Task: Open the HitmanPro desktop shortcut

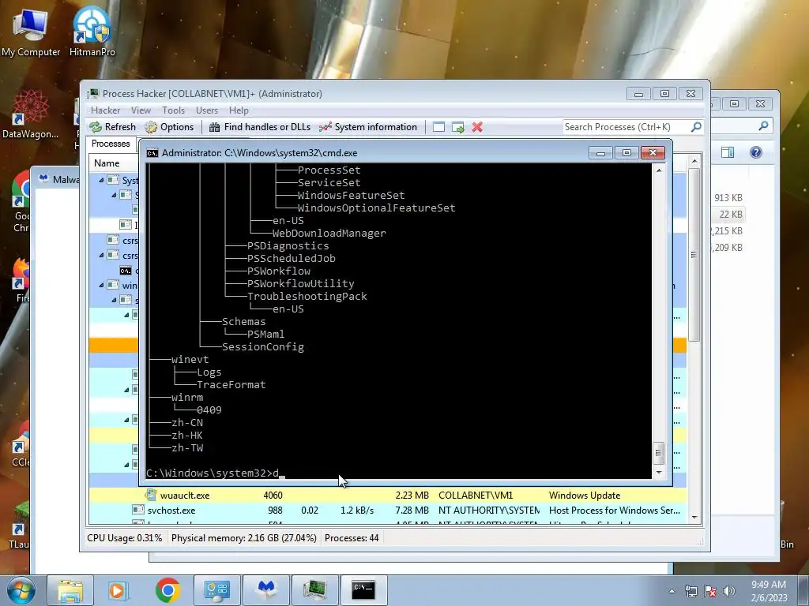Action: coord(92,32)
